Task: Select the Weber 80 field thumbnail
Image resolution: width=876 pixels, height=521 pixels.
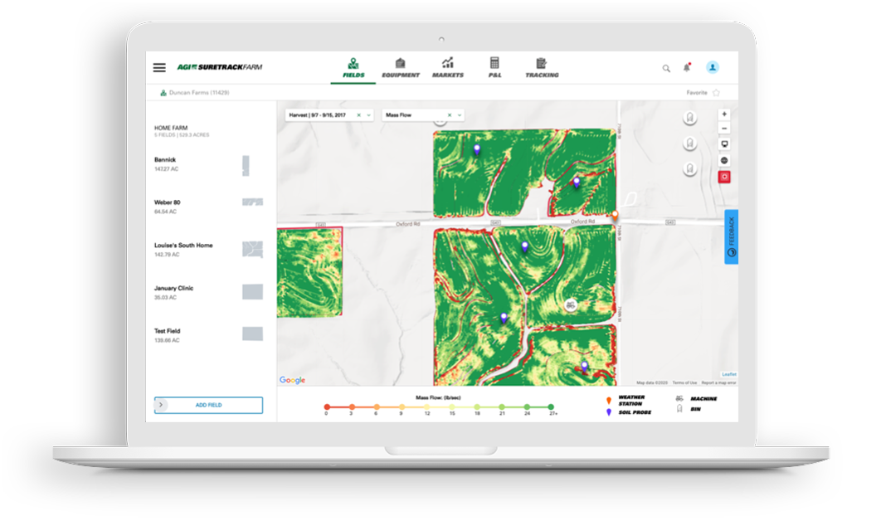Action: (252, 202)
